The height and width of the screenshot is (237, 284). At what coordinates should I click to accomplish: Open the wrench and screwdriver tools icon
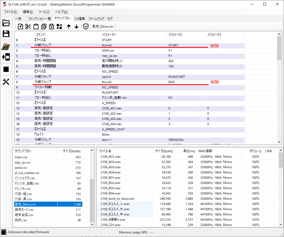(6, 82)
